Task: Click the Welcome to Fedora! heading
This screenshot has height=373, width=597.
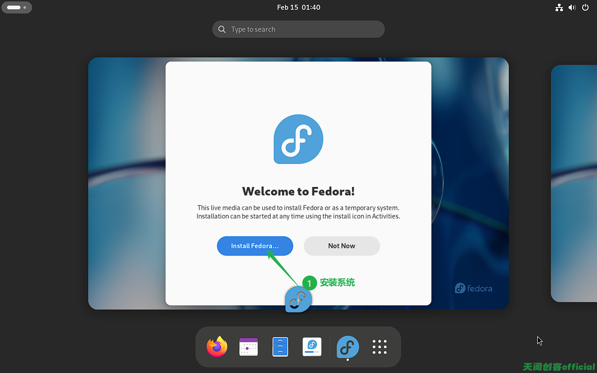Action: tap(298, 191)
